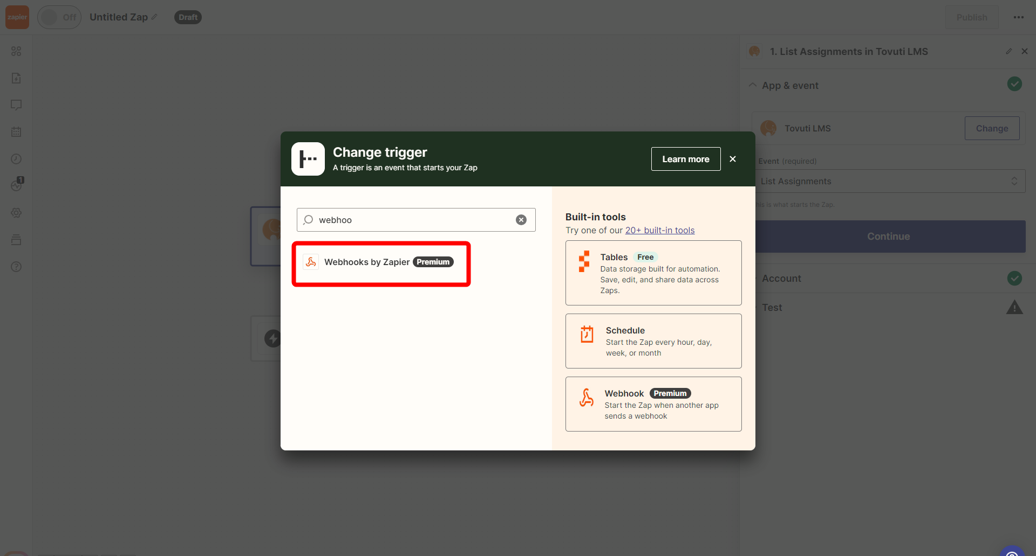Click the Change app button

point(992,128)
